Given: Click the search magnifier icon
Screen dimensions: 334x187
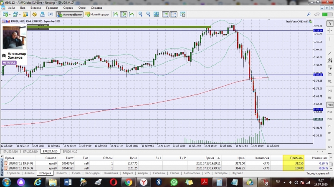Looking at the screenshot, I should point(309,14).
